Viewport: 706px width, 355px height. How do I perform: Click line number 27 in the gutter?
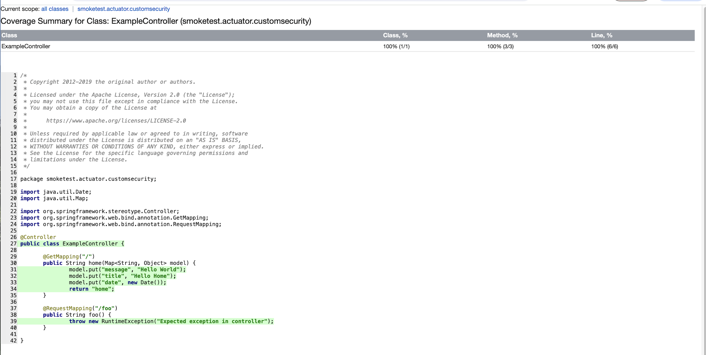(x=13, y=243)
